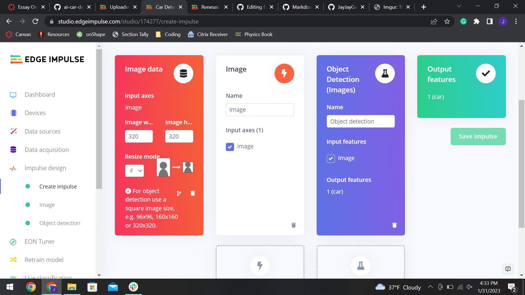Show hidden system tray icons chevron
Viewport: 525px width, 295px height.
click(430, 287)
